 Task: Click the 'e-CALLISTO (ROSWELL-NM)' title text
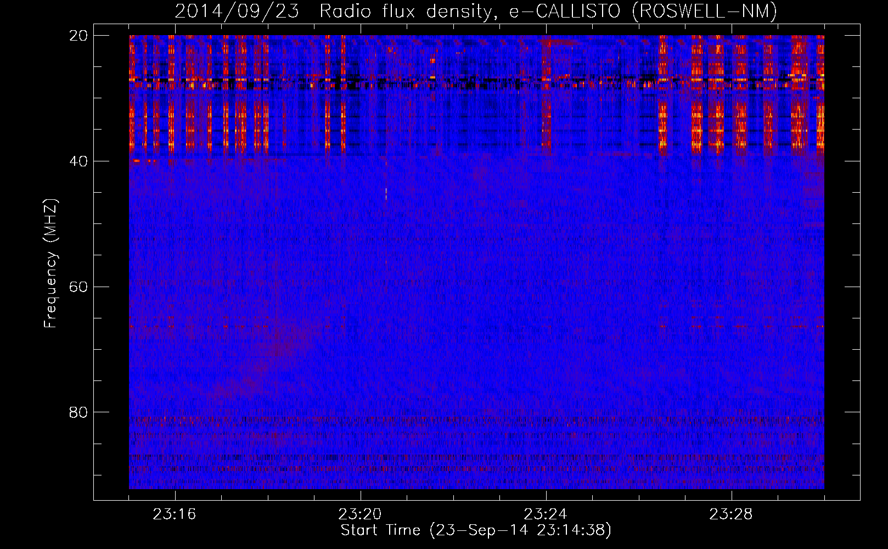pyautogui.click(x=643, y=12)
